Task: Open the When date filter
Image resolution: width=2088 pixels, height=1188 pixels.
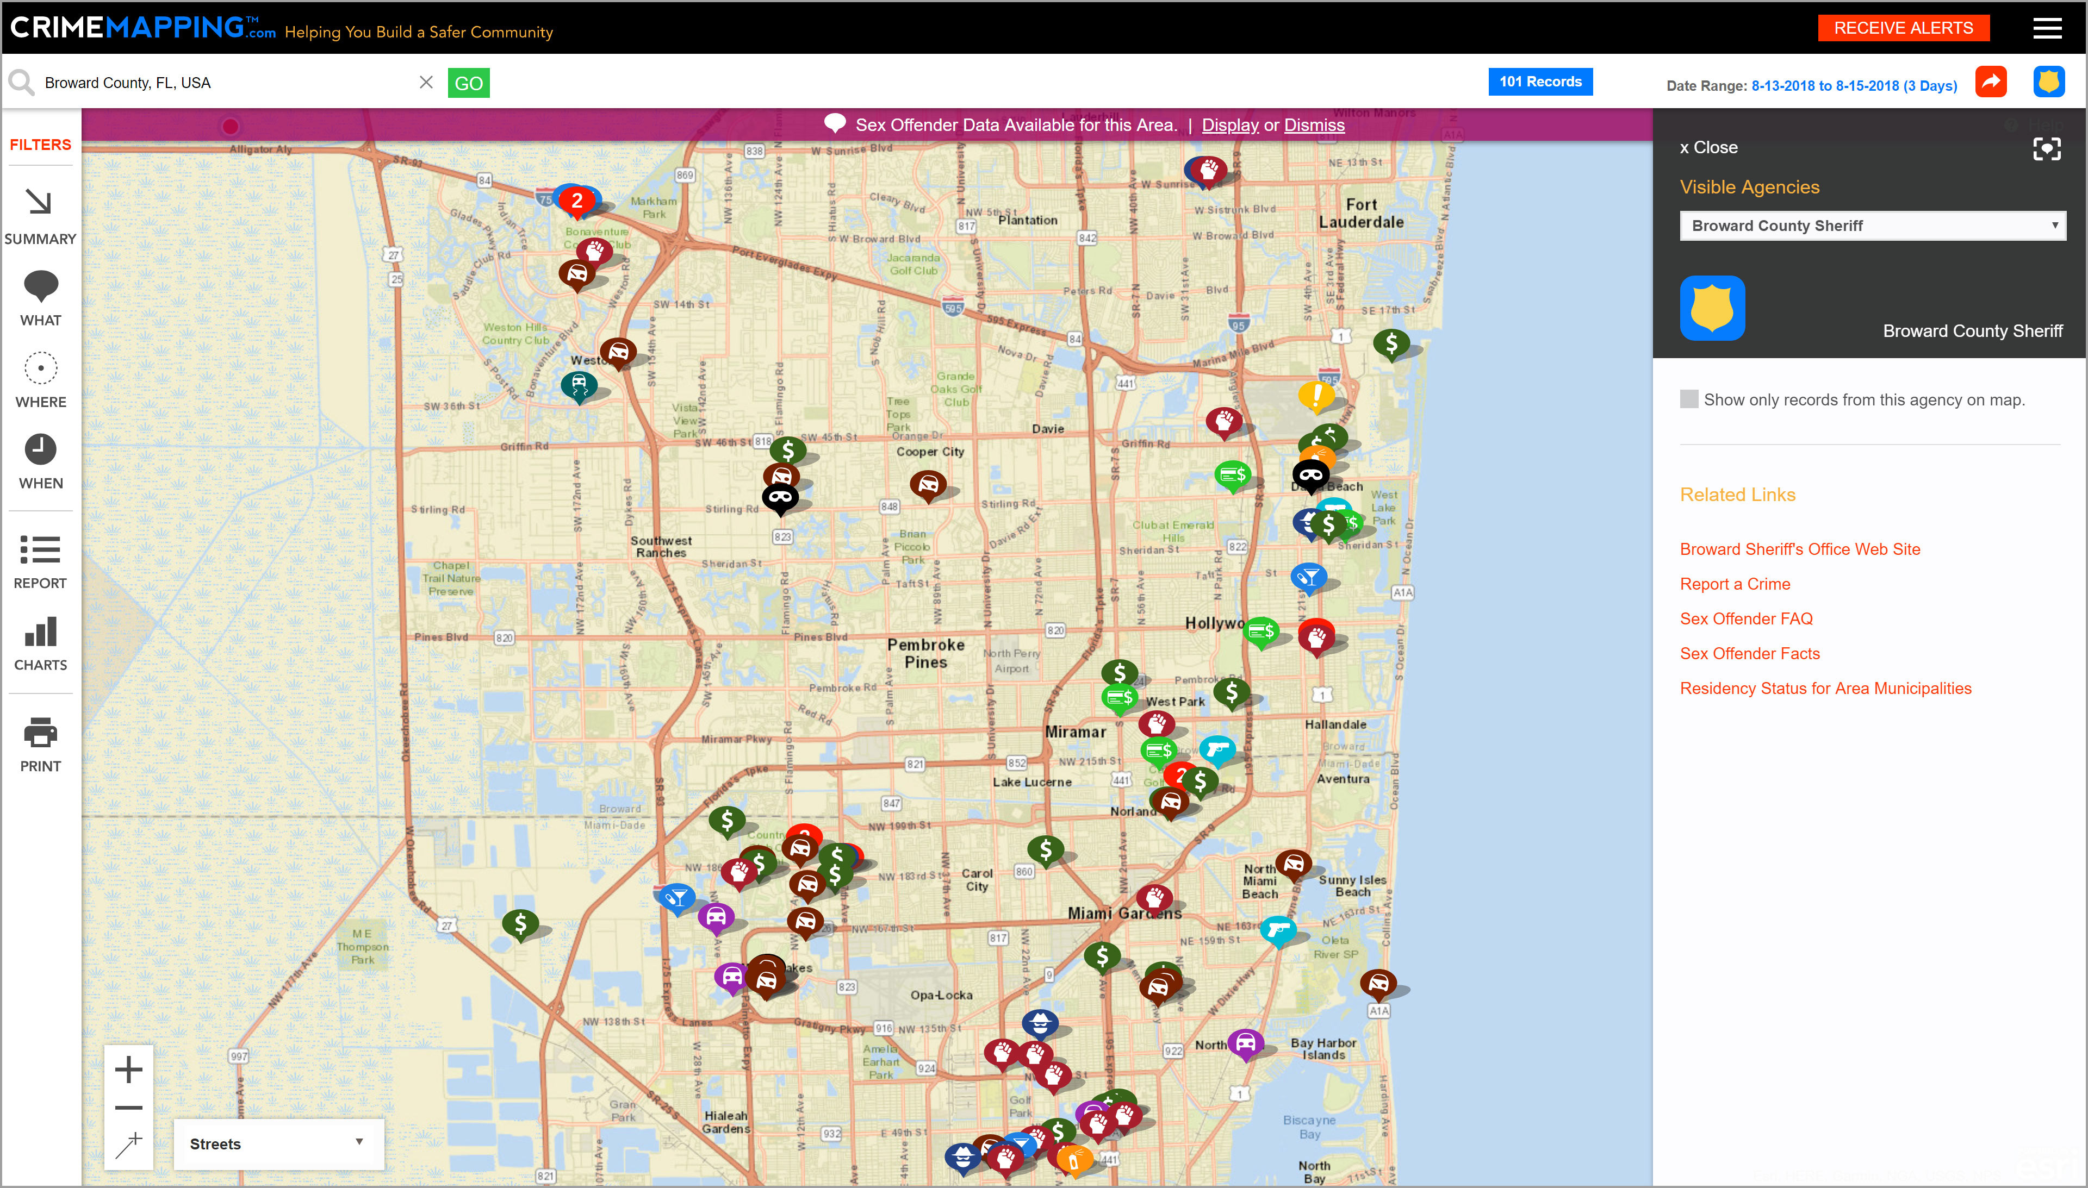Action: (x=40, y=461)
